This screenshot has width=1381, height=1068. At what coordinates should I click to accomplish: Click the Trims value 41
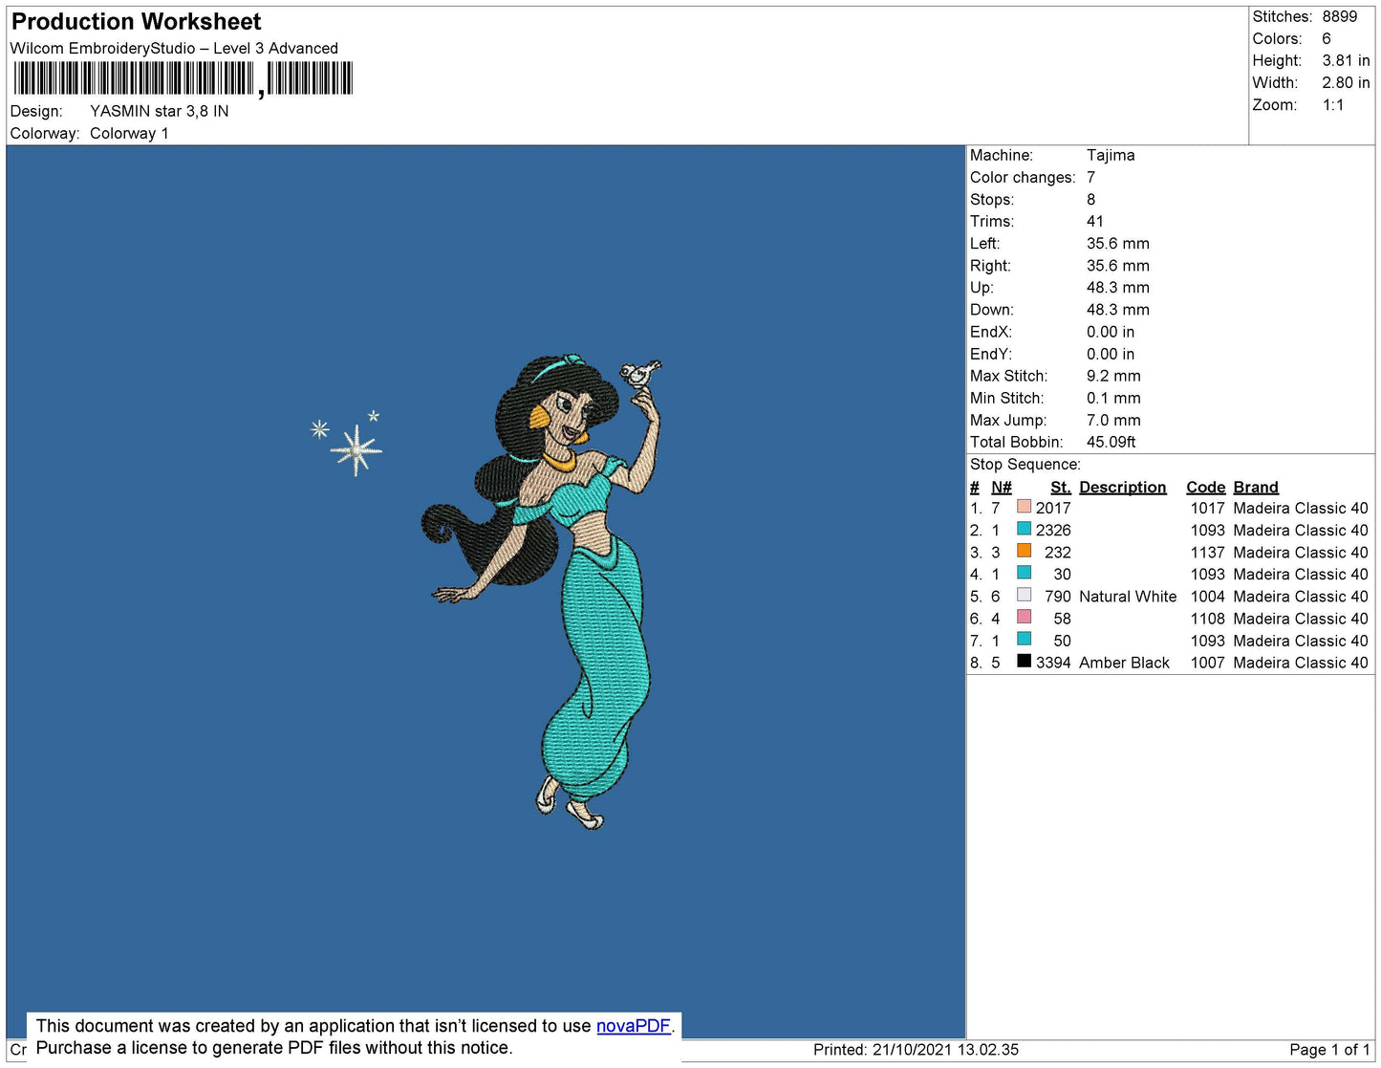[1095, 221]
